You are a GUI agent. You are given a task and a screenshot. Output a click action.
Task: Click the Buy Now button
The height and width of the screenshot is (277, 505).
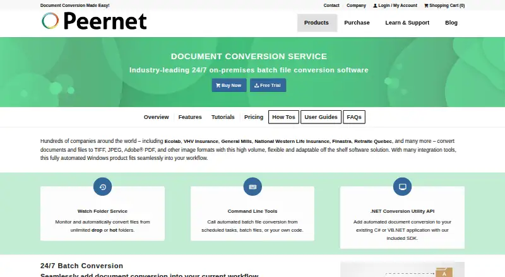coord(229,85)
